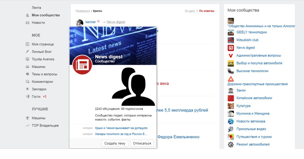Click the Новости newspaper icon in sidebar
The height and width of the screenshot is (159, 304).
(x=27, y=23)
